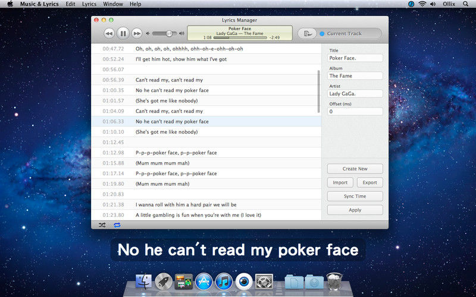
Task: Select the 01:19.80 "Mum mum mum mah" row
Action: coord(206,184)
